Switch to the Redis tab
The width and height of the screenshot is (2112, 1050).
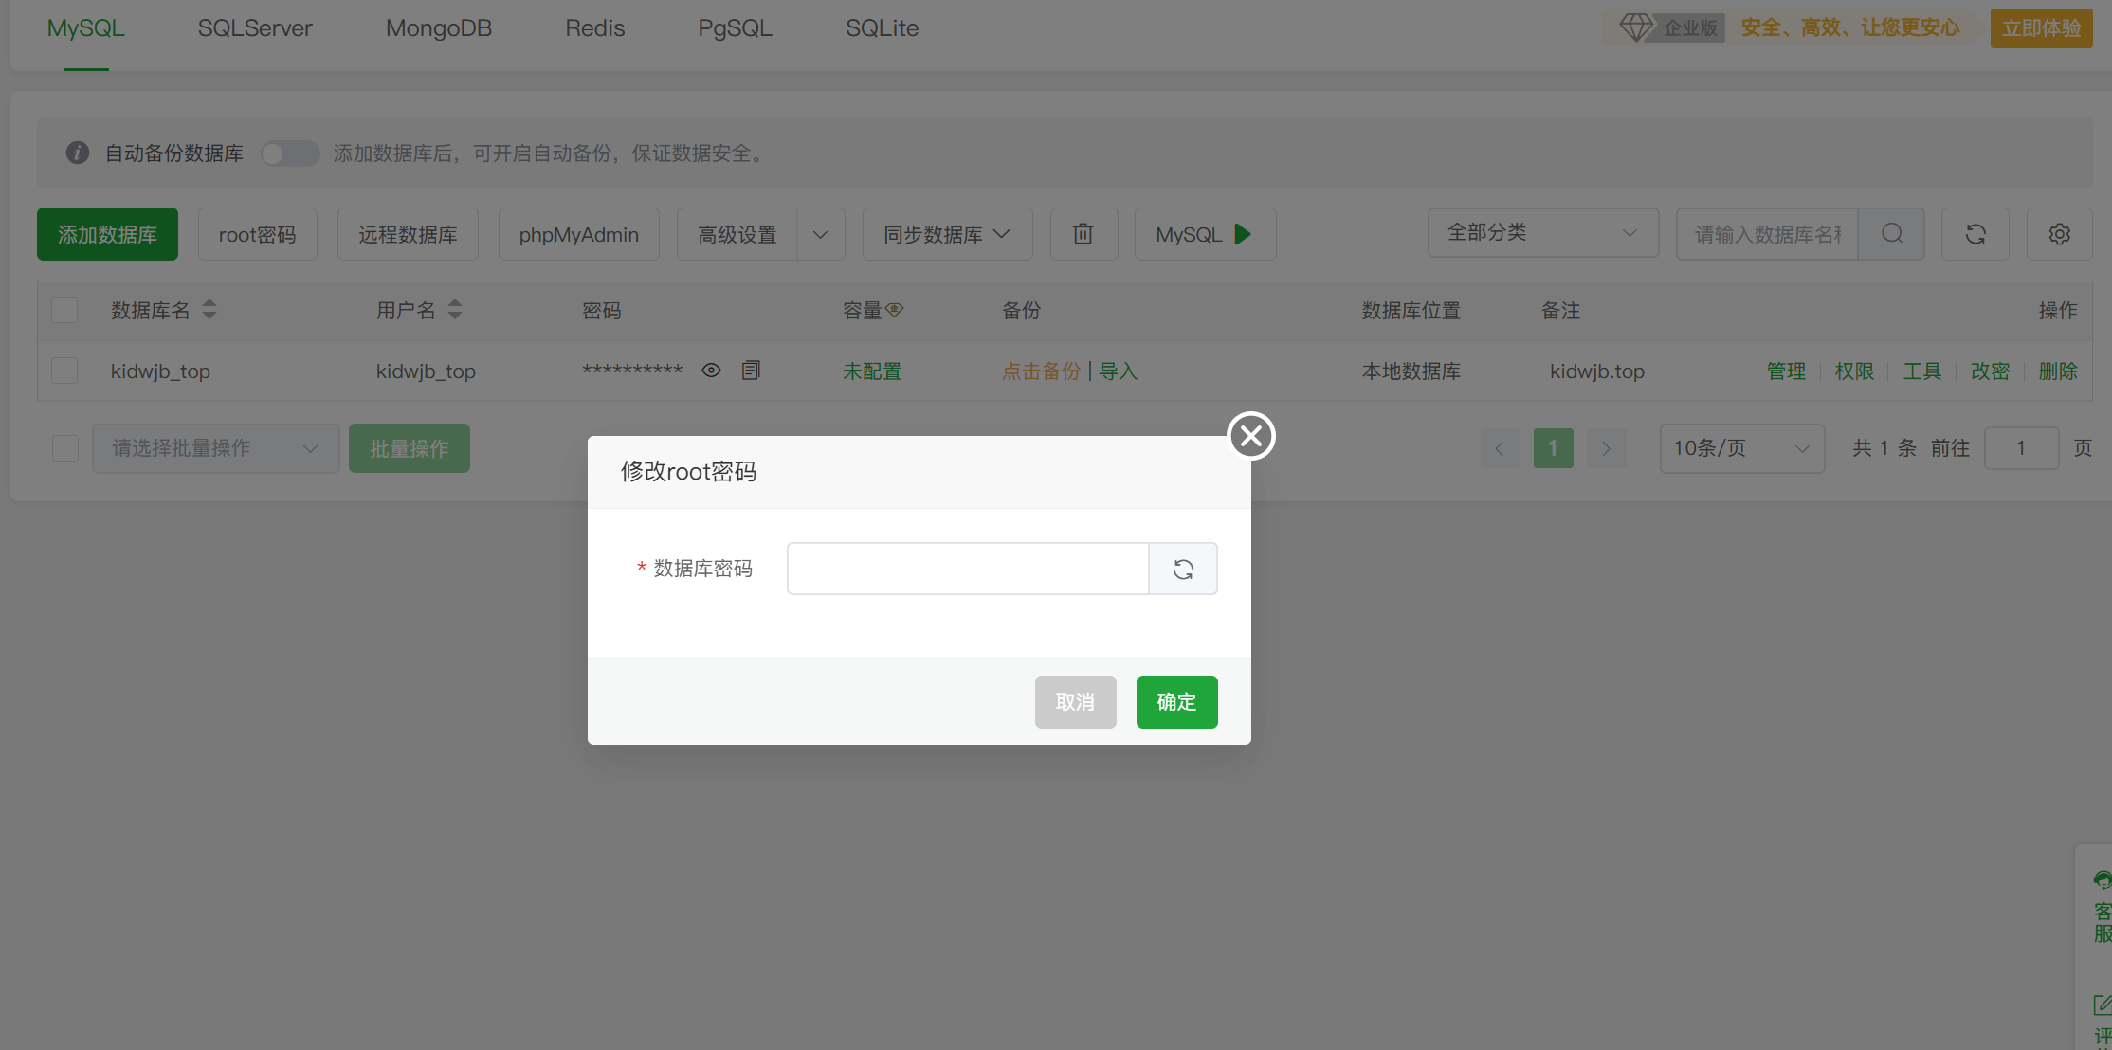tap(594, 28)
